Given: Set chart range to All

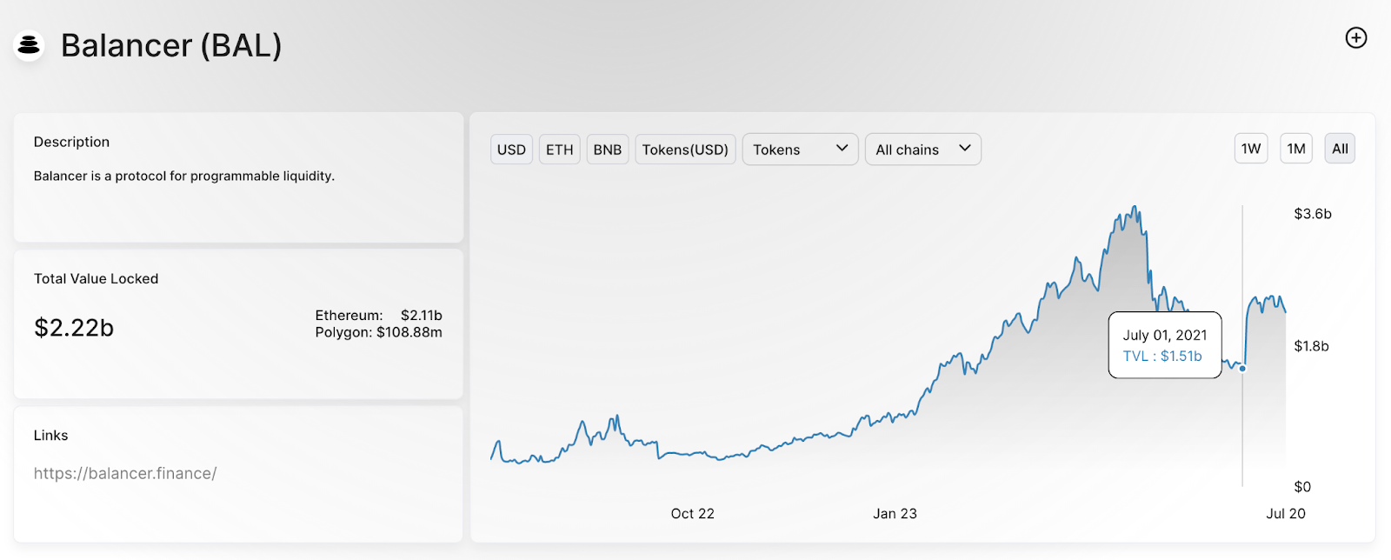Looking at the screenshot, I should coord(1340,149).
